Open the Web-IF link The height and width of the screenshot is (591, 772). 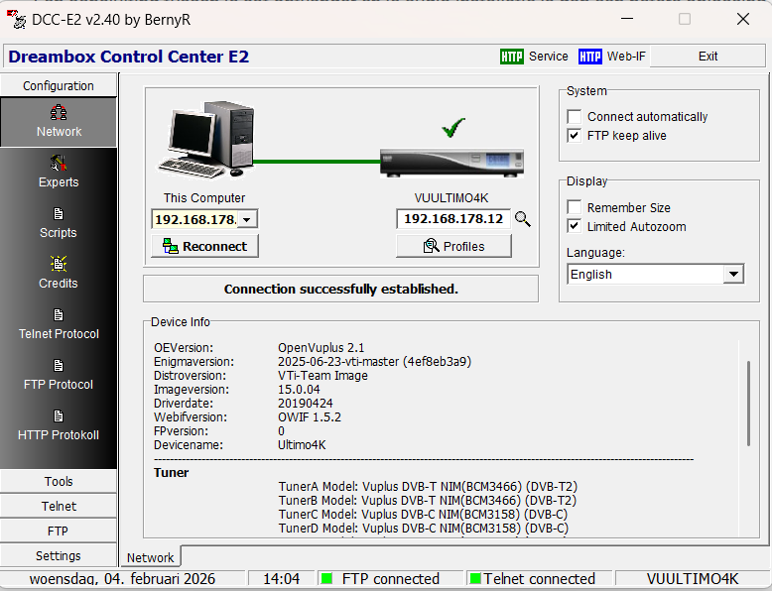click(x=626, y=57)
